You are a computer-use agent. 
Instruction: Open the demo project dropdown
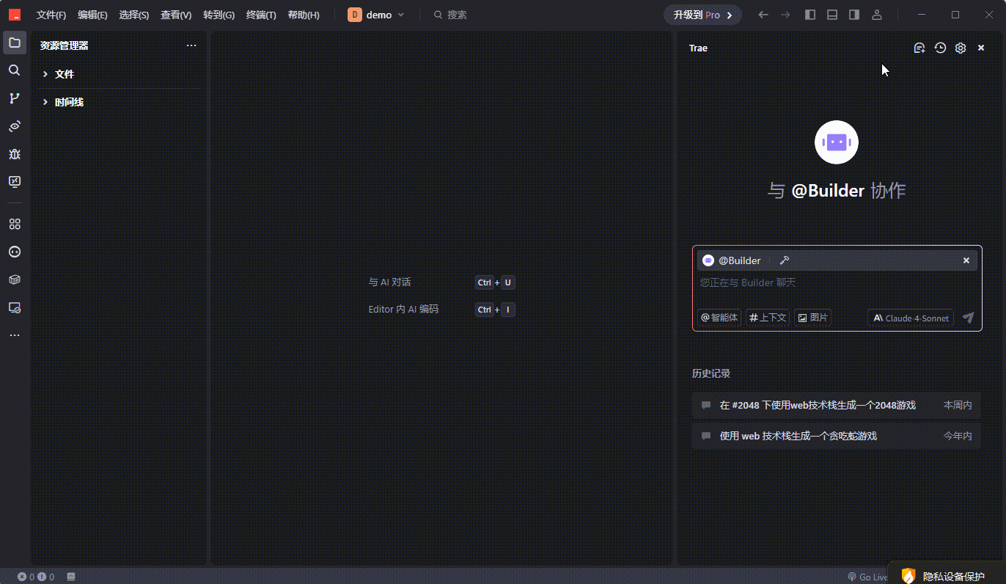coord(376,15)
